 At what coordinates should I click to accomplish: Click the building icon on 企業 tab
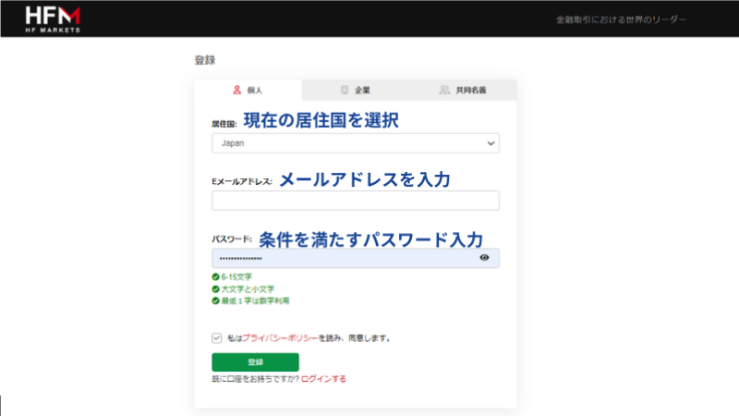pos(345,91)
